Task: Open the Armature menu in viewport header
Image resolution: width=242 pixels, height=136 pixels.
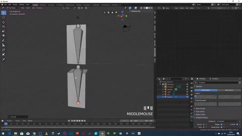Action: pos(39,8)
